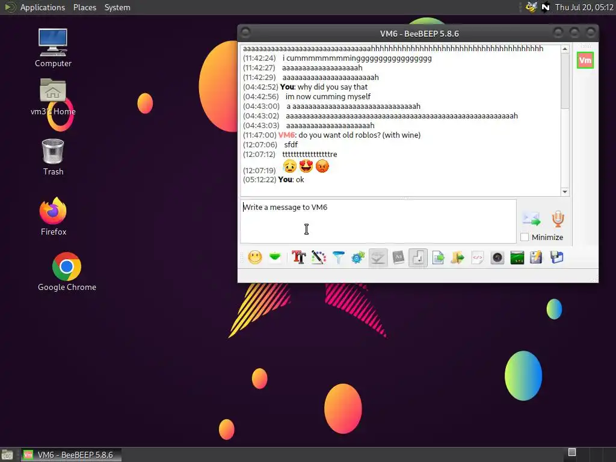Image resolution: width=616 pixels, height=462 pixels.
Task: Click VM6 - BeeBEEP 5.8.6 taskbar button
Action: click(x=71, y=455)
